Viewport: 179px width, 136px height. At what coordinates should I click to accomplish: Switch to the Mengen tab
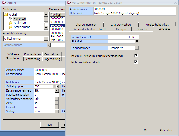pos(121,29)
